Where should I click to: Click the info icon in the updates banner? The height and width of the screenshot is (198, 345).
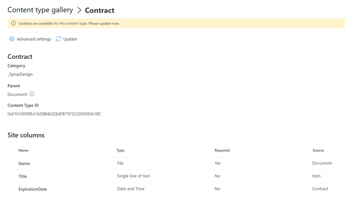click(x=13, y=23)
